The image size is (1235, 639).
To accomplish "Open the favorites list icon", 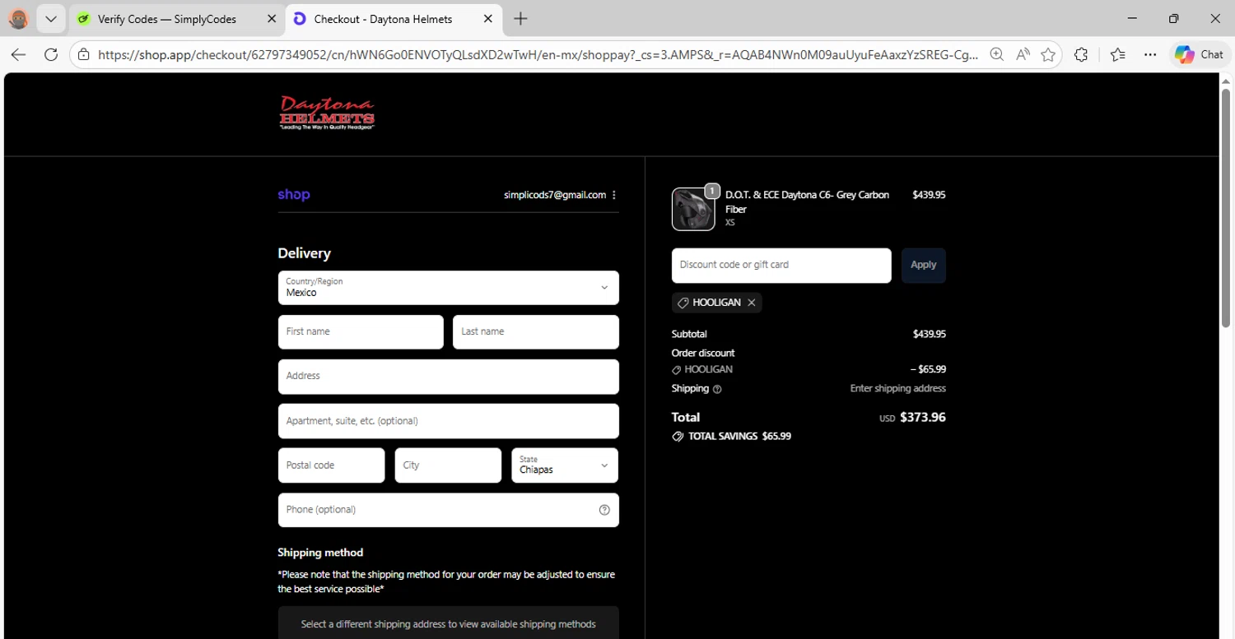I will click(1117, 54).
